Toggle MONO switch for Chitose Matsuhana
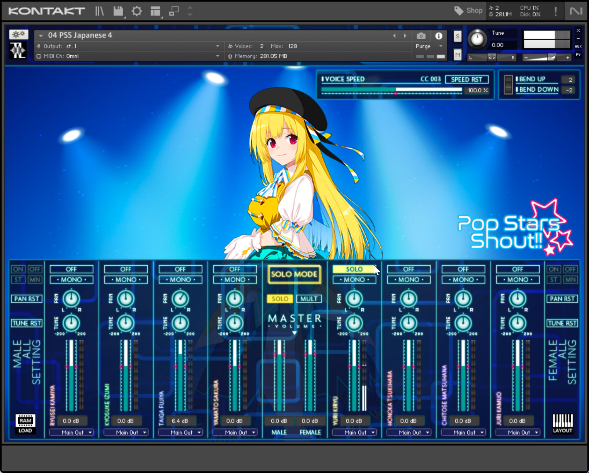 pos(463,280)
